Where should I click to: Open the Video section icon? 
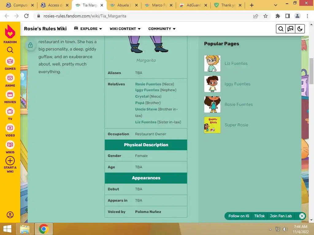[10, 128]
